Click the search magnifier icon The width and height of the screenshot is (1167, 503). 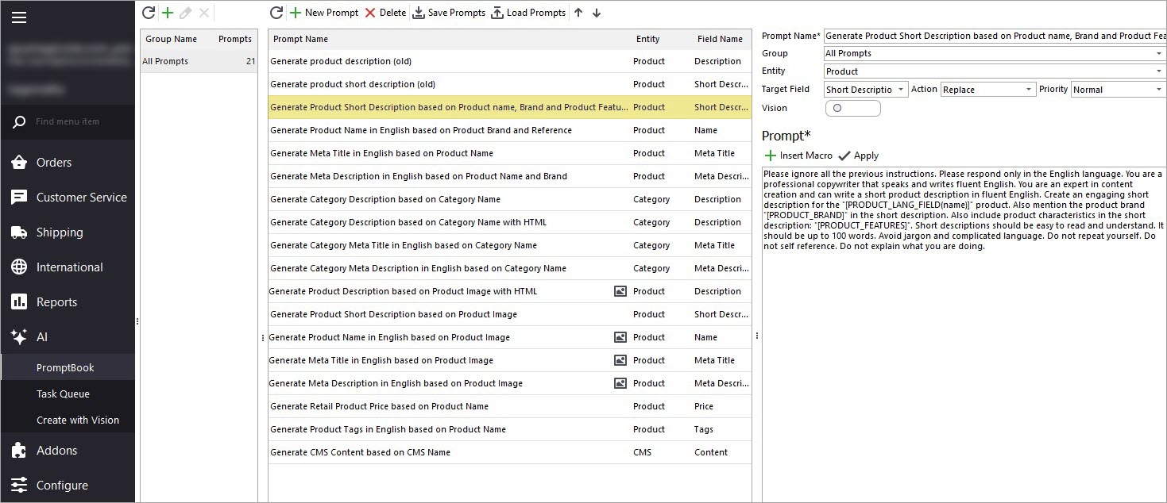19,122
